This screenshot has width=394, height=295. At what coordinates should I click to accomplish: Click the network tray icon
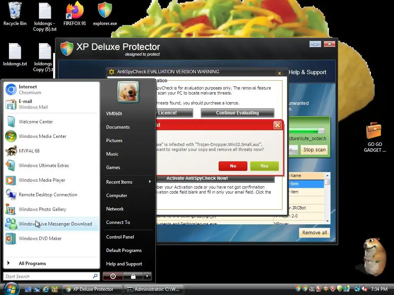click(x=357, y=289)
